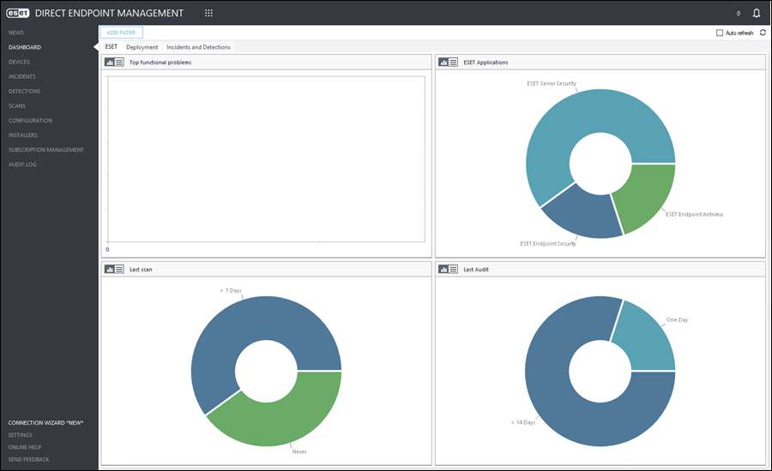Click the refresh icon beside Auto refresh
This screenshot has width=772, height=471.
763,33
